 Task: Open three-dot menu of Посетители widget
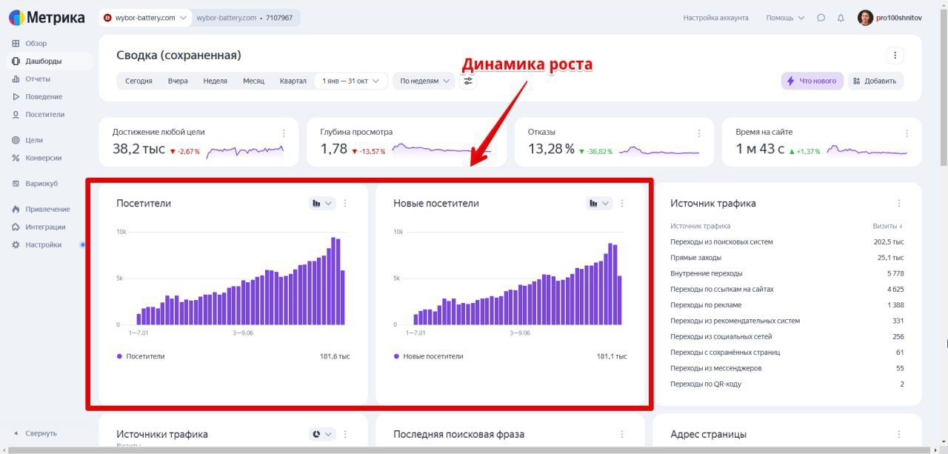click(345, 203)
